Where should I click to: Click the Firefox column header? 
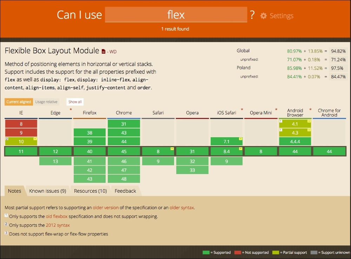(90, 113)
